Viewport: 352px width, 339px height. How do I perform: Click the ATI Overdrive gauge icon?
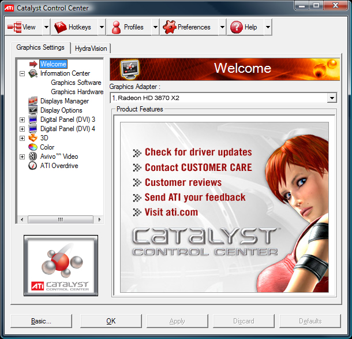coord(33,166)
